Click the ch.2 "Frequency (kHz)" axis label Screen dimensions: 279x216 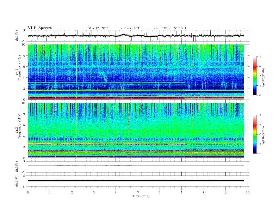20,126
